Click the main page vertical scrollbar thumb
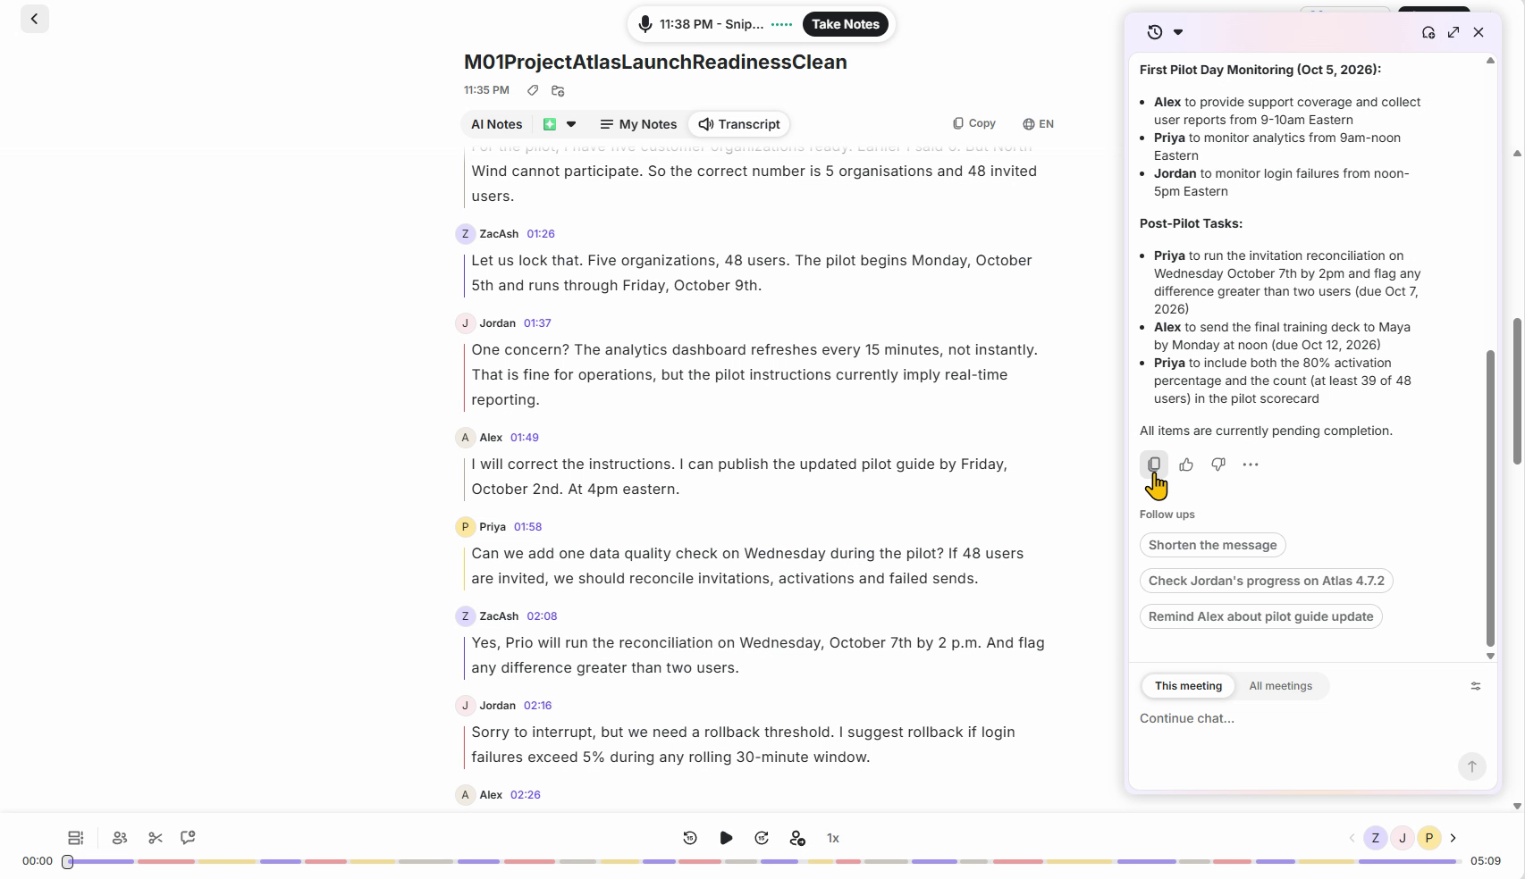The image size is (1525, 879). [1517, 391]
